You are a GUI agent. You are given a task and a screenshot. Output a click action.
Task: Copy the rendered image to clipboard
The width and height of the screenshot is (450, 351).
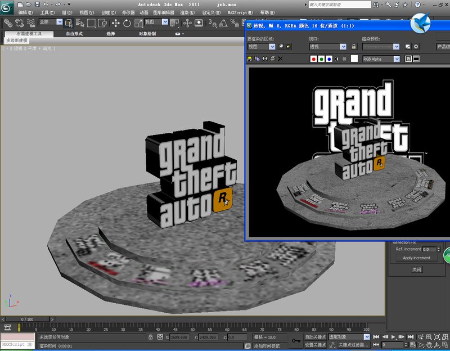[x=257, y=59]
